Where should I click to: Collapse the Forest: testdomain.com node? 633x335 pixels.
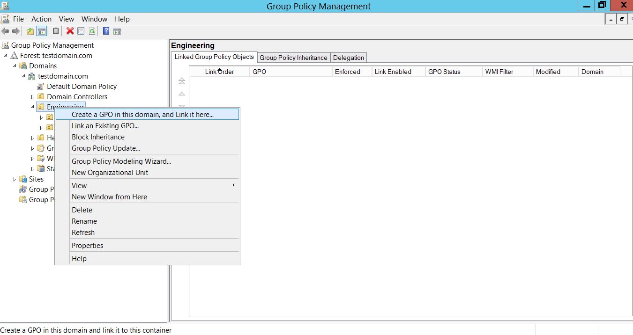(6, 56)
